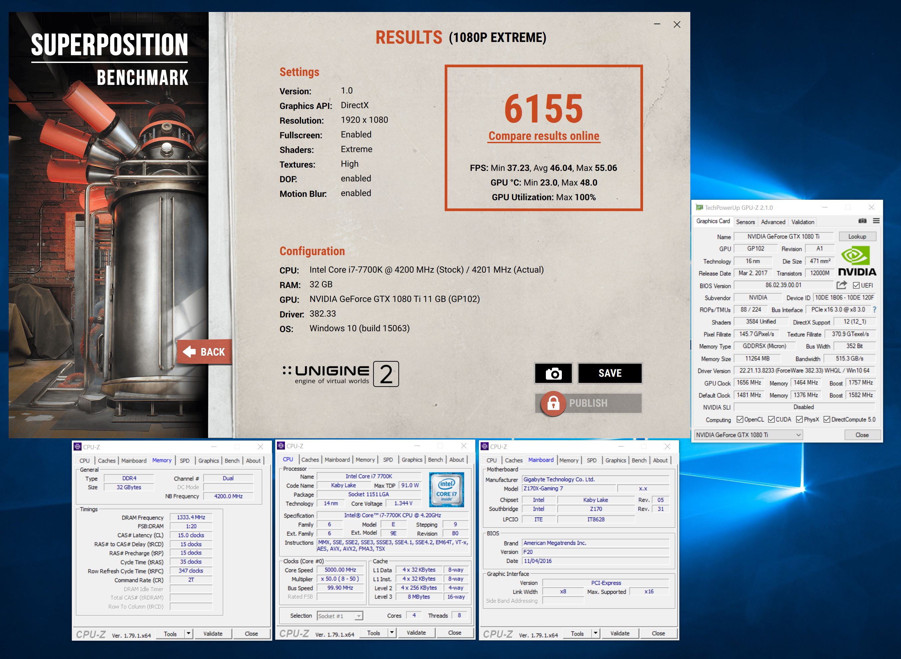Image resolution: width=901 pixels, height=659 pixels.
Task: Click the NVIDIA logo in GPU-Z
Action: click(857, 261)
